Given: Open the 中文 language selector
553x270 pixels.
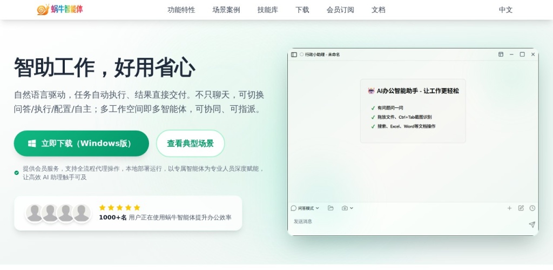Looking at the screenshot, I should (505, 10).
